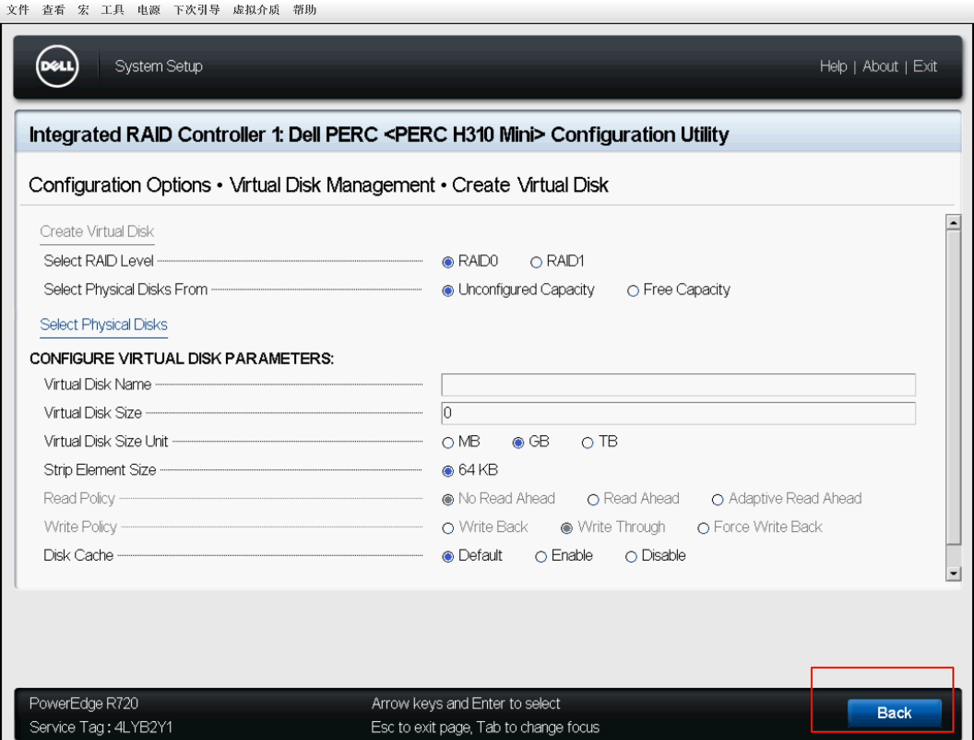The height and width of the screenshot is (740, 974).
Task: Set size unit to TB
Action: 587,443
